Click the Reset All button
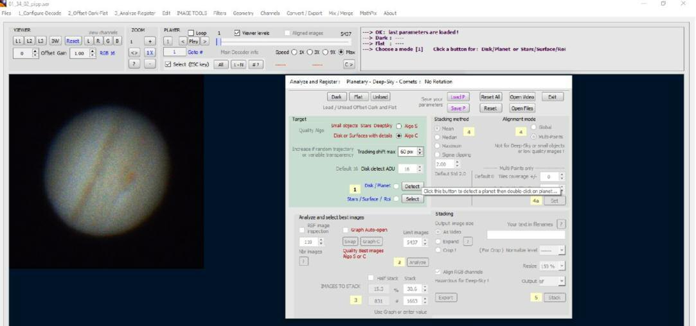 point(490,97)
